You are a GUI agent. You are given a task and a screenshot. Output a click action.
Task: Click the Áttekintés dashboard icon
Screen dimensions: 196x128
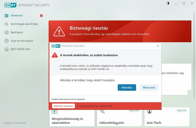click(x=7, y=16)
